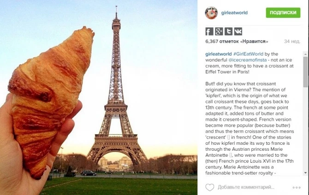Open the #GirlEatWorld hashtag
The image size is (309, 195).
248,54
